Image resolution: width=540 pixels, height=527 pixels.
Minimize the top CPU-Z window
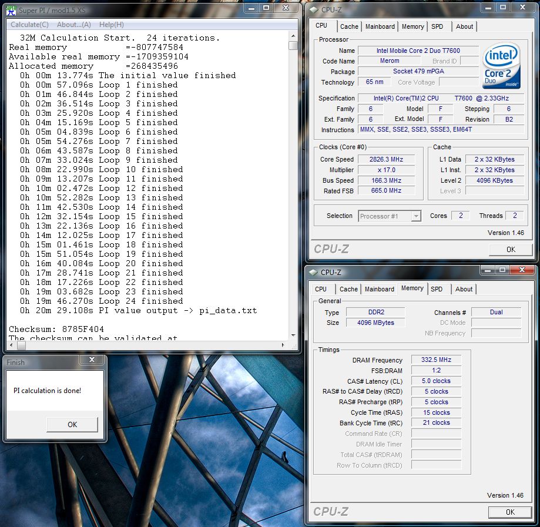[488, 8]
